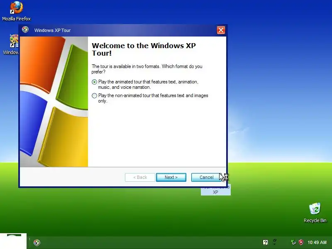Click the safely remove hardware tray icon
332x249 pixels.
pos(293,242)
